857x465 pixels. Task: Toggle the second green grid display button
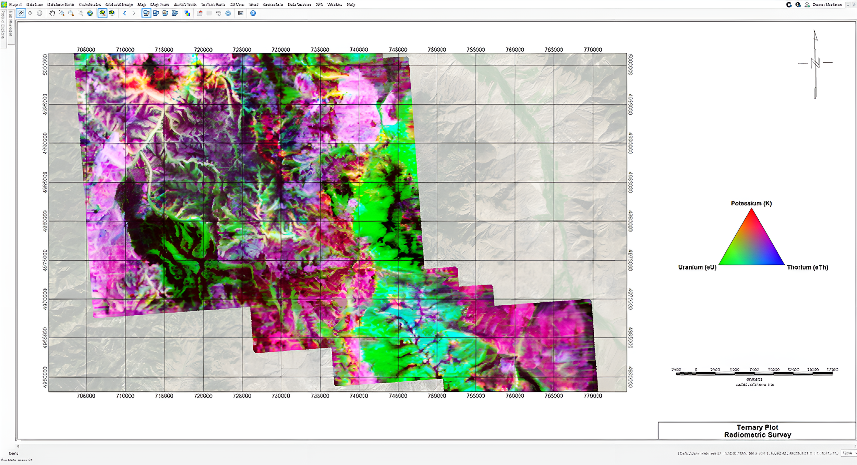(x=112, y=13)
